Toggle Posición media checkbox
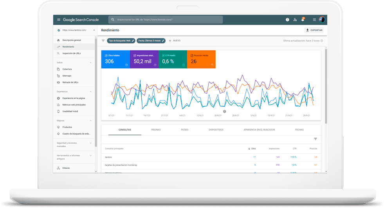Viewport: 384px width, 208px height. [x=192, y=56]
